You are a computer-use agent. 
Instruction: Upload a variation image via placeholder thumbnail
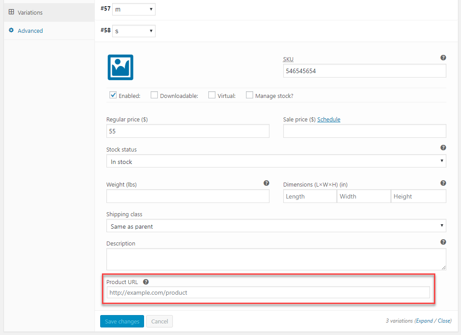coord(120,67)
